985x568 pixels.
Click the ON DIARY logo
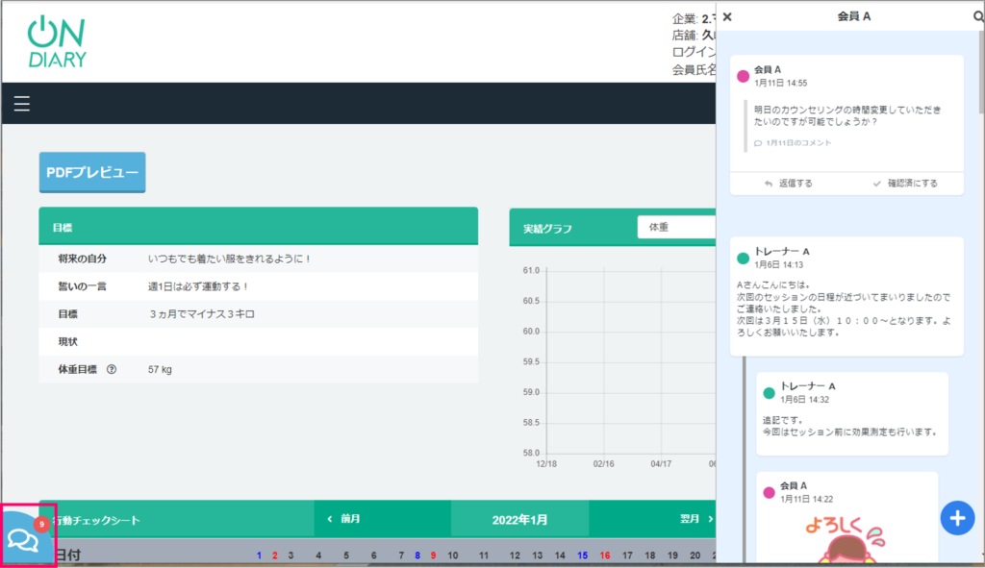pyautogui.click(x=57, y=42)
